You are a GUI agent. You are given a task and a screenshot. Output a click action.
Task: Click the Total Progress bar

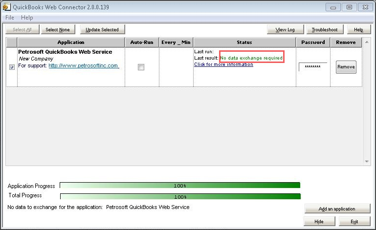tap(180, 197)
